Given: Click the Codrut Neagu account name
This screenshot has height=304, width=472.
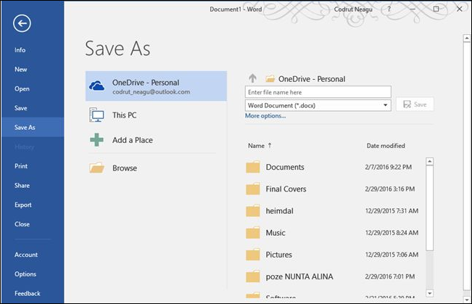Looking at the screenshot, I should (353, 9).
